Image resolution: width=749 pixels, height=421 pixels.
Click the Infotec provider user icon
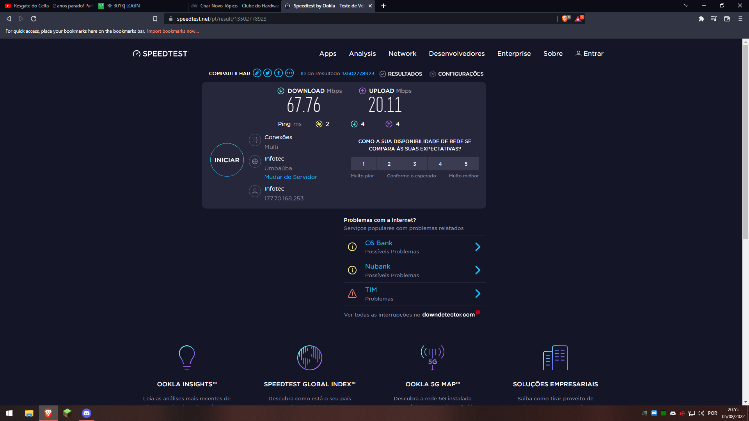pyautogui.click(x=255, y=191)
